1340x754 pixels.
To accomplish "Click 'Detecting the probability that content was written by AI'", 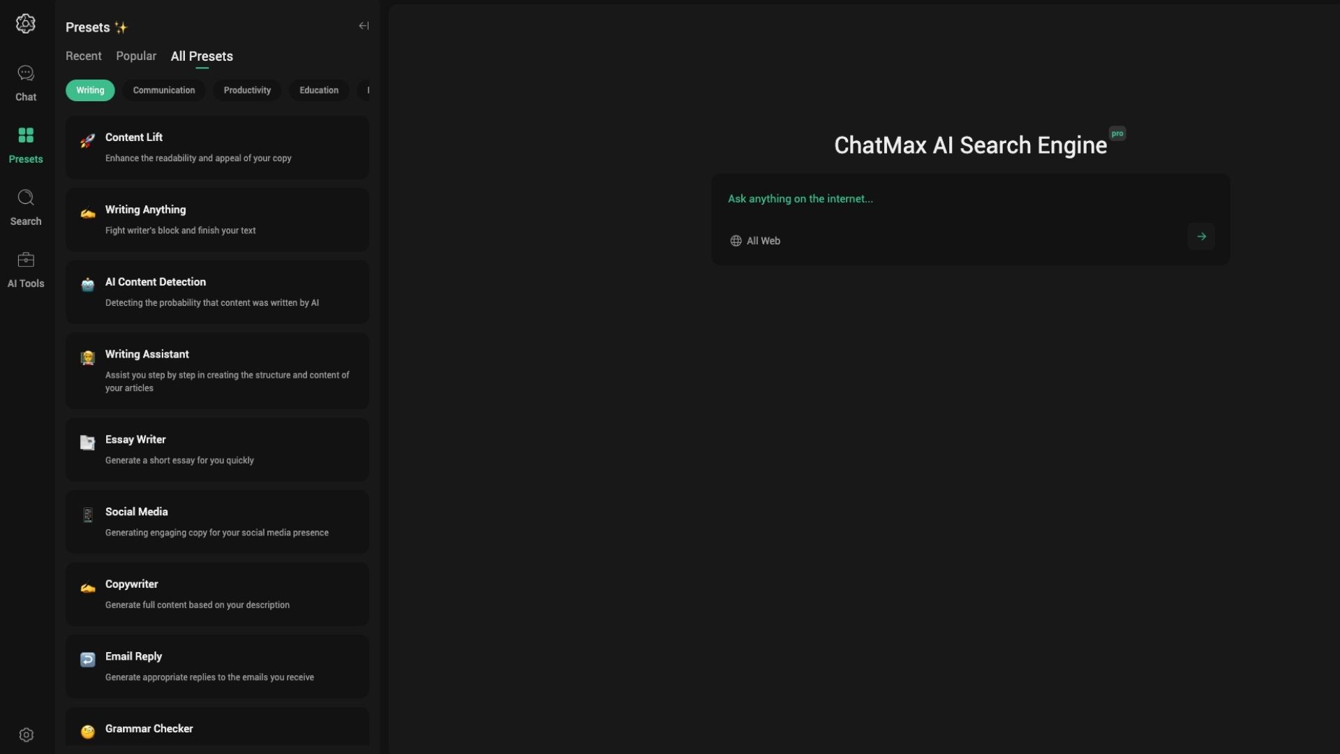I will pyautogui.click(x=212, y=303).
